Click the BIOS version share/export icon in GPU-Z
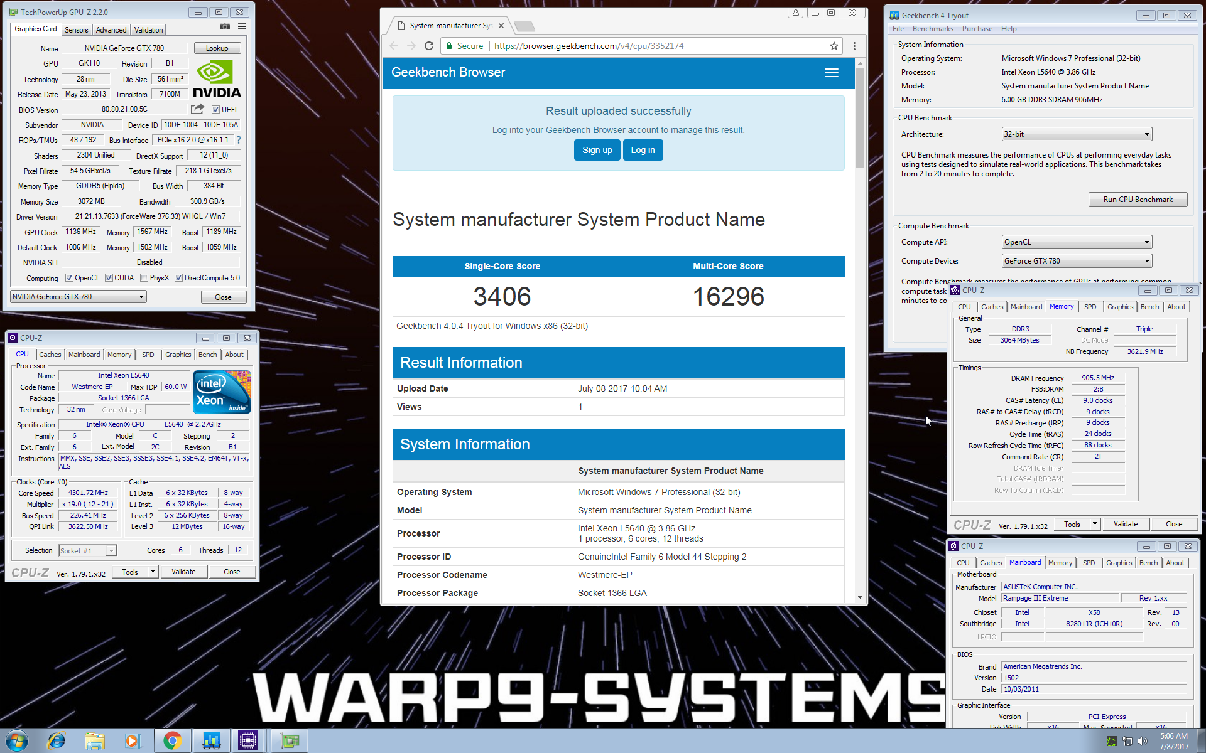The image size is (1206, 753). (x=197, y=109)
